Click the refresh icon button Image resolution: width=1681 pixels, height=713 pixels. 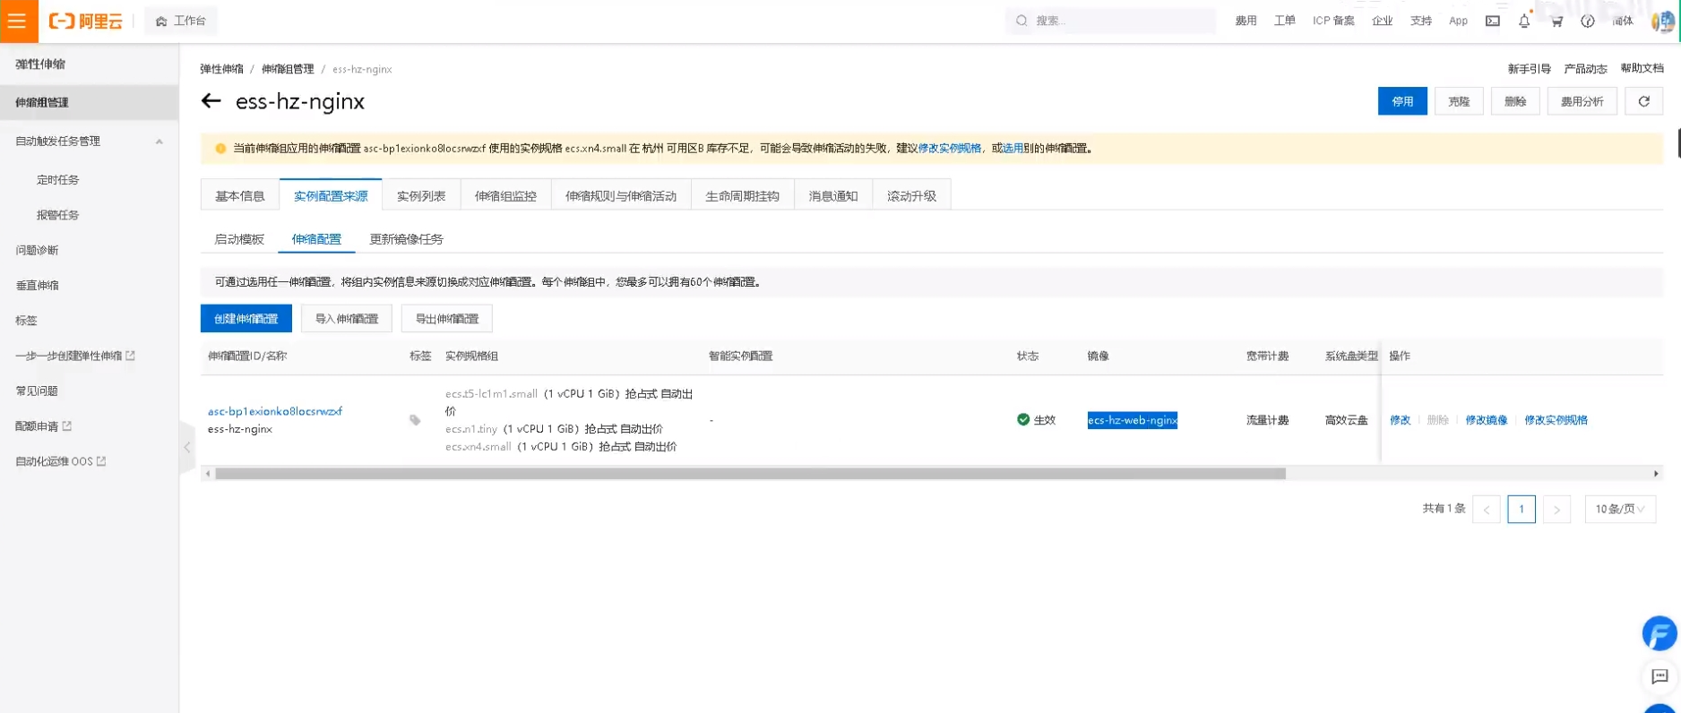(1643, 101)
